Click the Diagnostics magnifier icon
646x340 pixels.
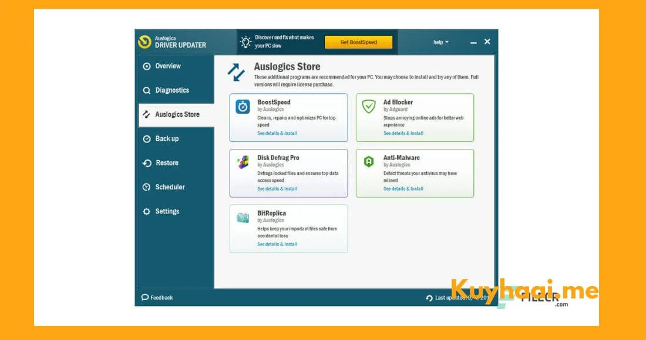pyautogui.click(x=147, y=90)
